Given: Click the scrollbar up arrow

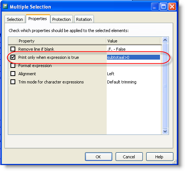Looking at the screenshot, I should tap(165, 40).
